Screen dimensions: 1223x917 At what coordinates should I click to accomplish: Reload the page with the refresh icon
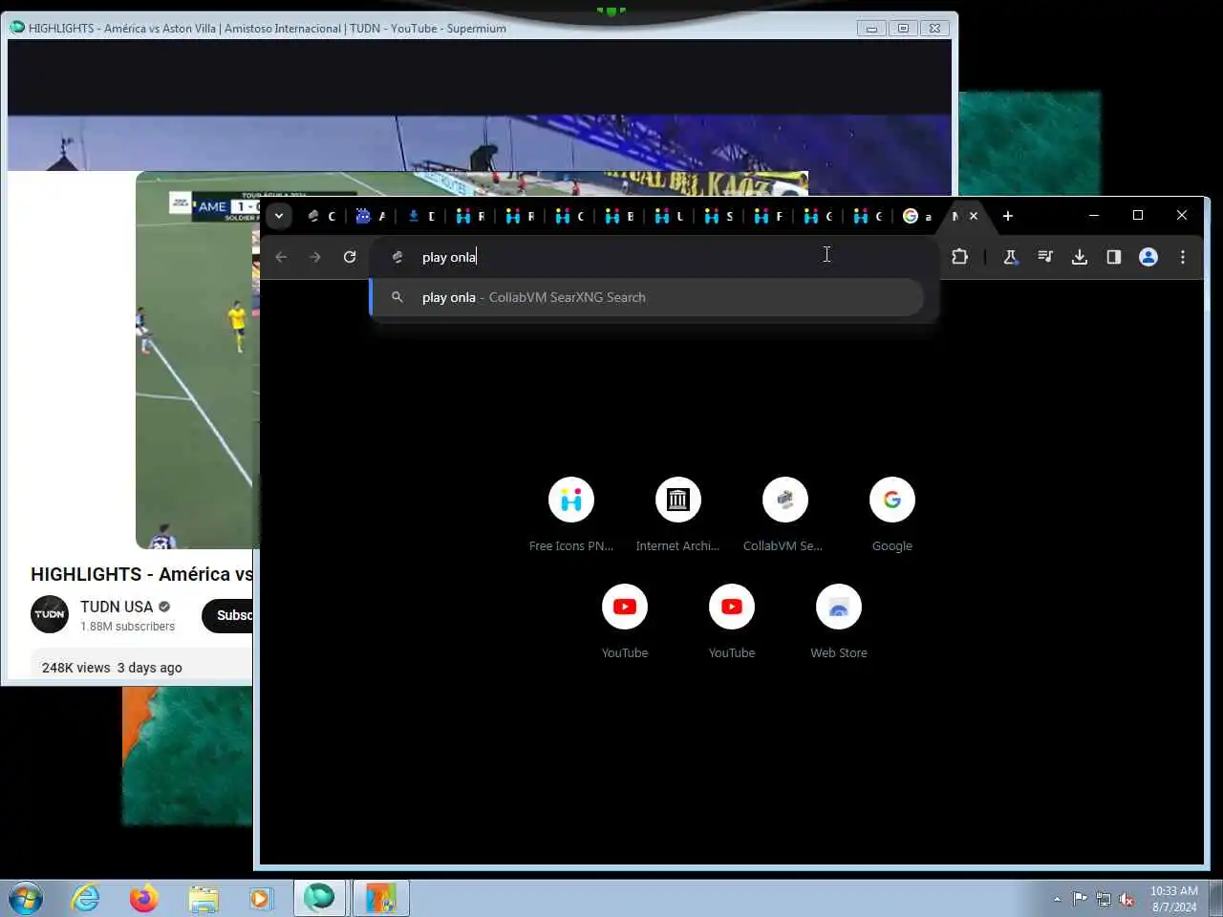click(x=350, y=257)
